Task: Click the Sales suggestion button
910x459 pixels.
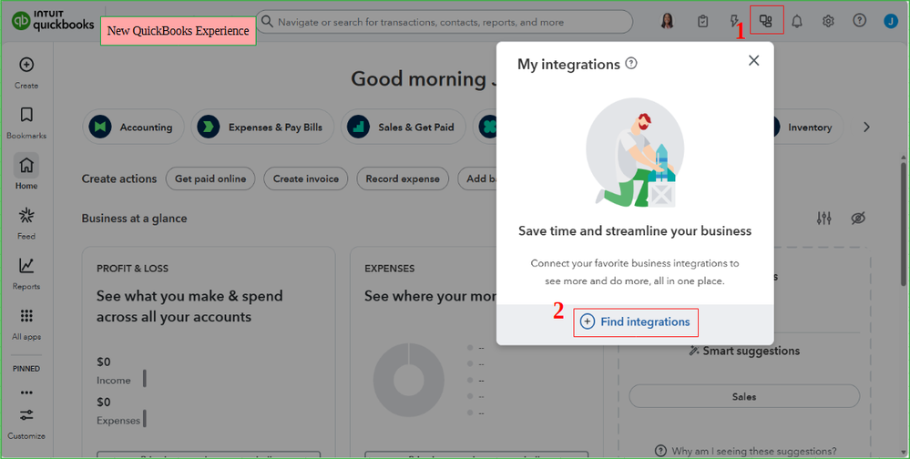Action: 744,396
